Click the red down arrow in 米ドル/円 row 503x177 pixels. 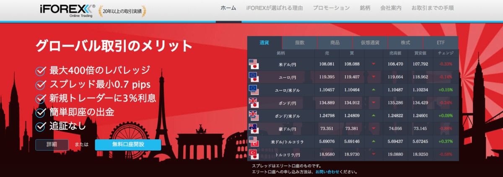(x=373, y=64)
